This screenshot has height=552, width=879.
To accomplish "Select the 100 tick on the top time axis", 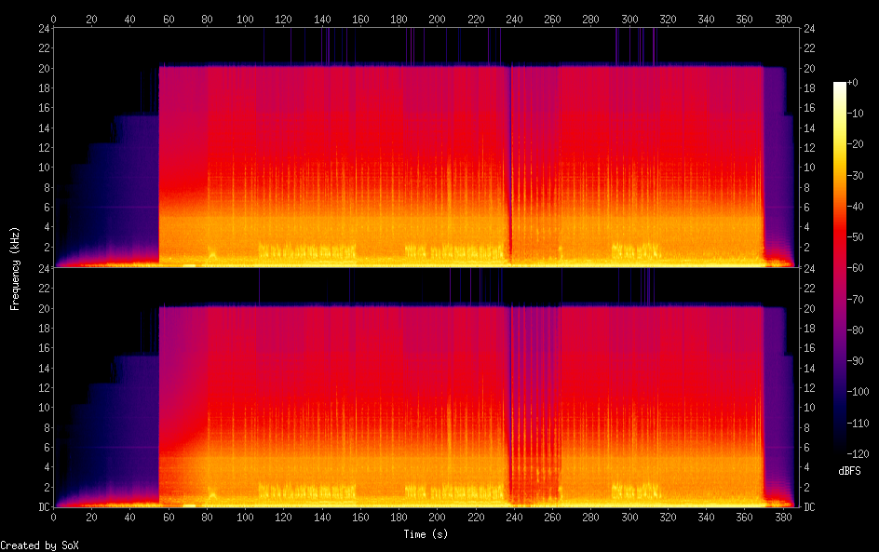I will (245, 19).
